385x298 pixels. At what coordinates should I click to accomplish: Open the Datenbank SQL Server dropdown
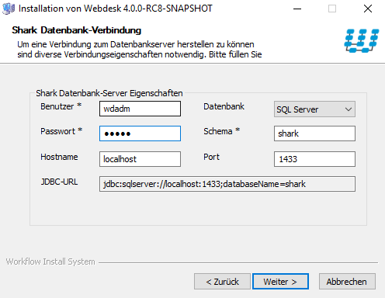click(314, 109)
